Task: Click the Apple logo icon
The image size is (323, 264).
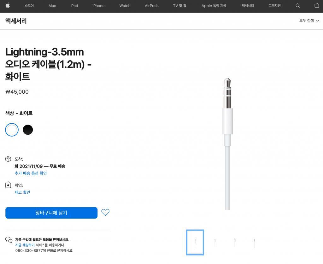Action: point(8,6)
